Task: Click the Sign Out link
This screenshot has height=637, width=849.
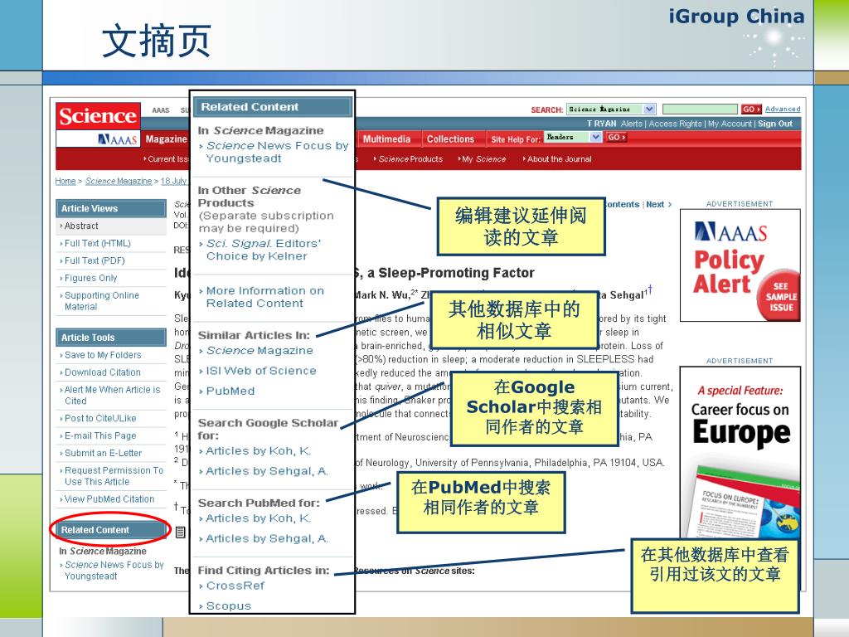Action: click(x=775, y=124)
